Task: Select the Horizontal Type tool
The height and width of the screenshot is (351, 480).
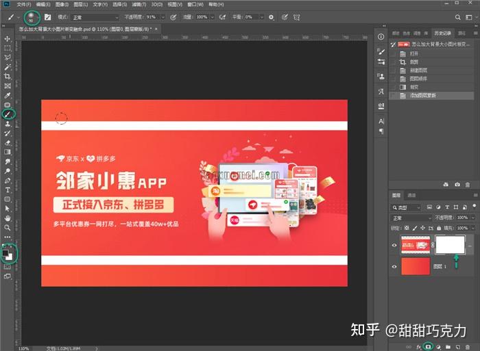Action: [x=8, y=190]
